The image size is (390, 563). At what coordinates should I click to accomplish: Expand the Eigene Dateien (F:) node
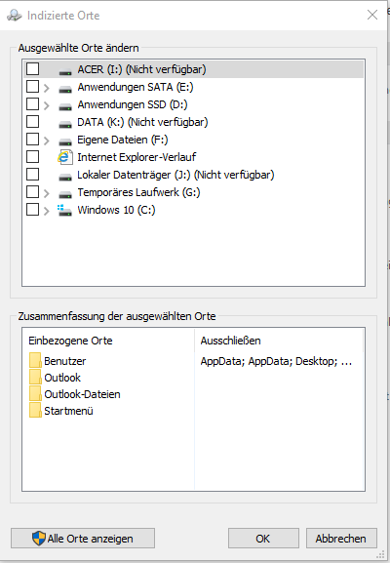click(46, 141)
